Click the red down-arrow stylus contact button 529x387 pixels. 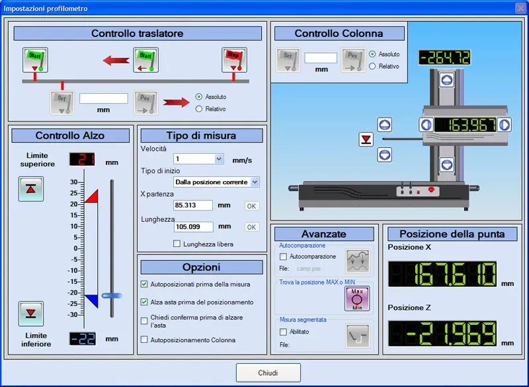[366, 139]
